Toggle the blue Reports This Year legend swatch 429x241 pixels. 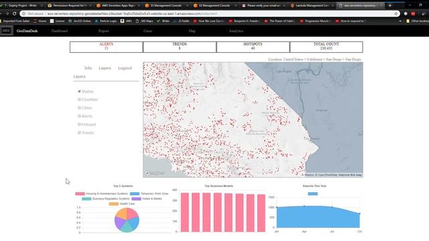click(313, 193)
